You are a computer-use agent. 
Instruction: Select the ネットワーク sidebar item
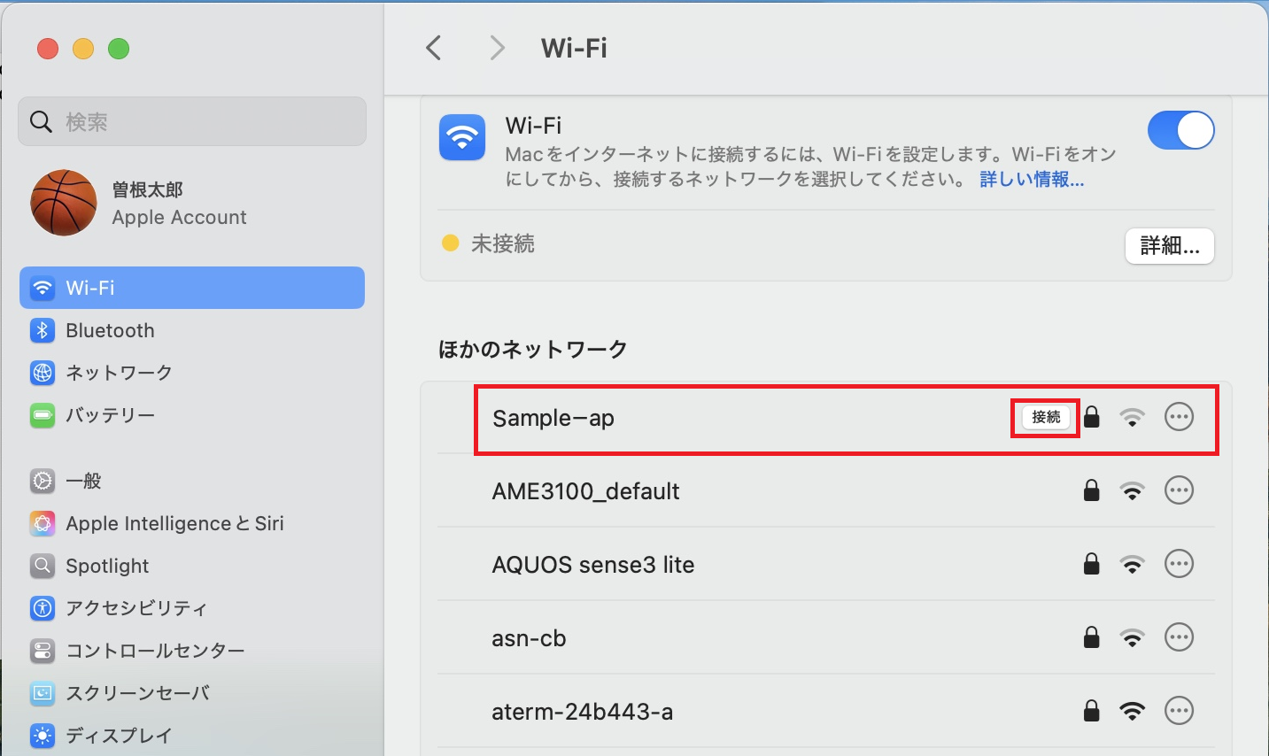pos(192,373)
